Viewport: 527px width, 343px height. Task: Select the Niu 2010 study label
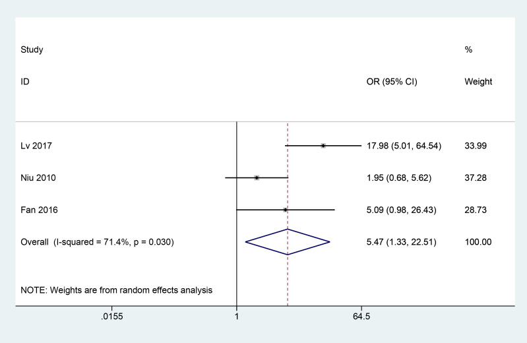click(38, 177)
